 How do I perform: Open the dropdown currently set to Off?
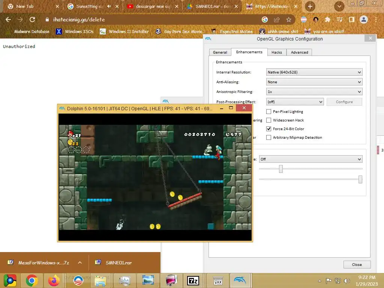click(310, 159)
